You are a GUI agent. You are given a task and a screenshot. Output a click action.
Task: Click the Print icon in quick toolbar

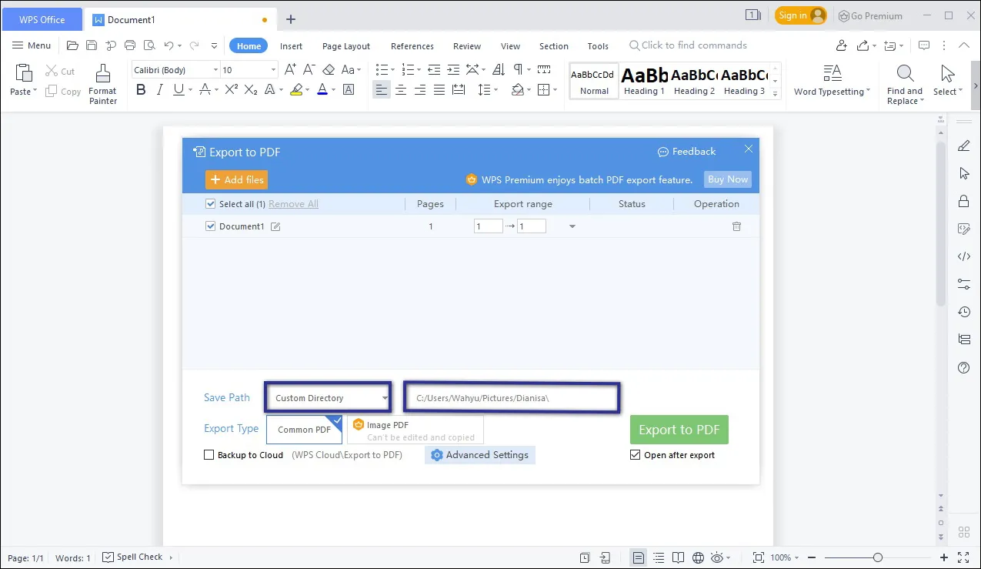coord(130,45)
